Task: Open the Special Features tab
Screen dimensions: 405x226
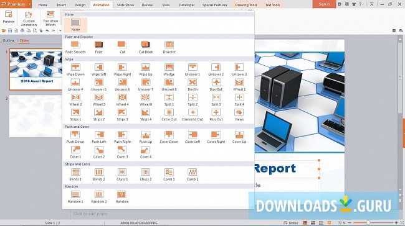Action: [x=214, y=5]
